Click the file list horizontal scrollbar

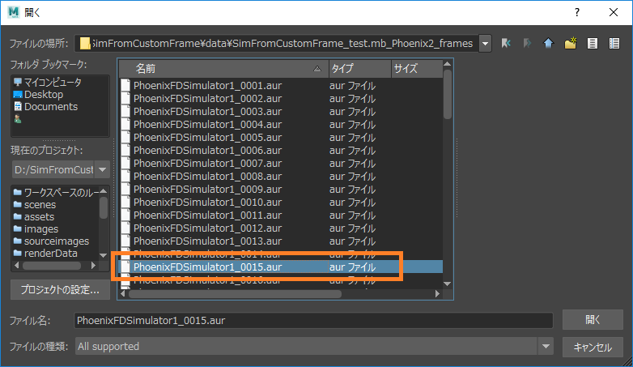point(235,294)
